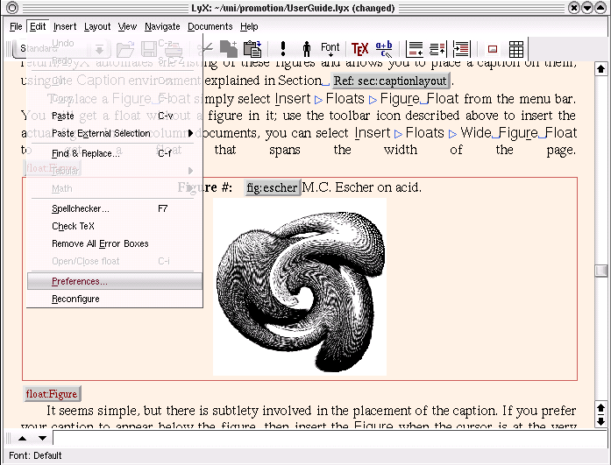This screenshot has width=611, height=465.
Task: Click the vertical scrollbar thumb
Action: click(x=600, y=271)
